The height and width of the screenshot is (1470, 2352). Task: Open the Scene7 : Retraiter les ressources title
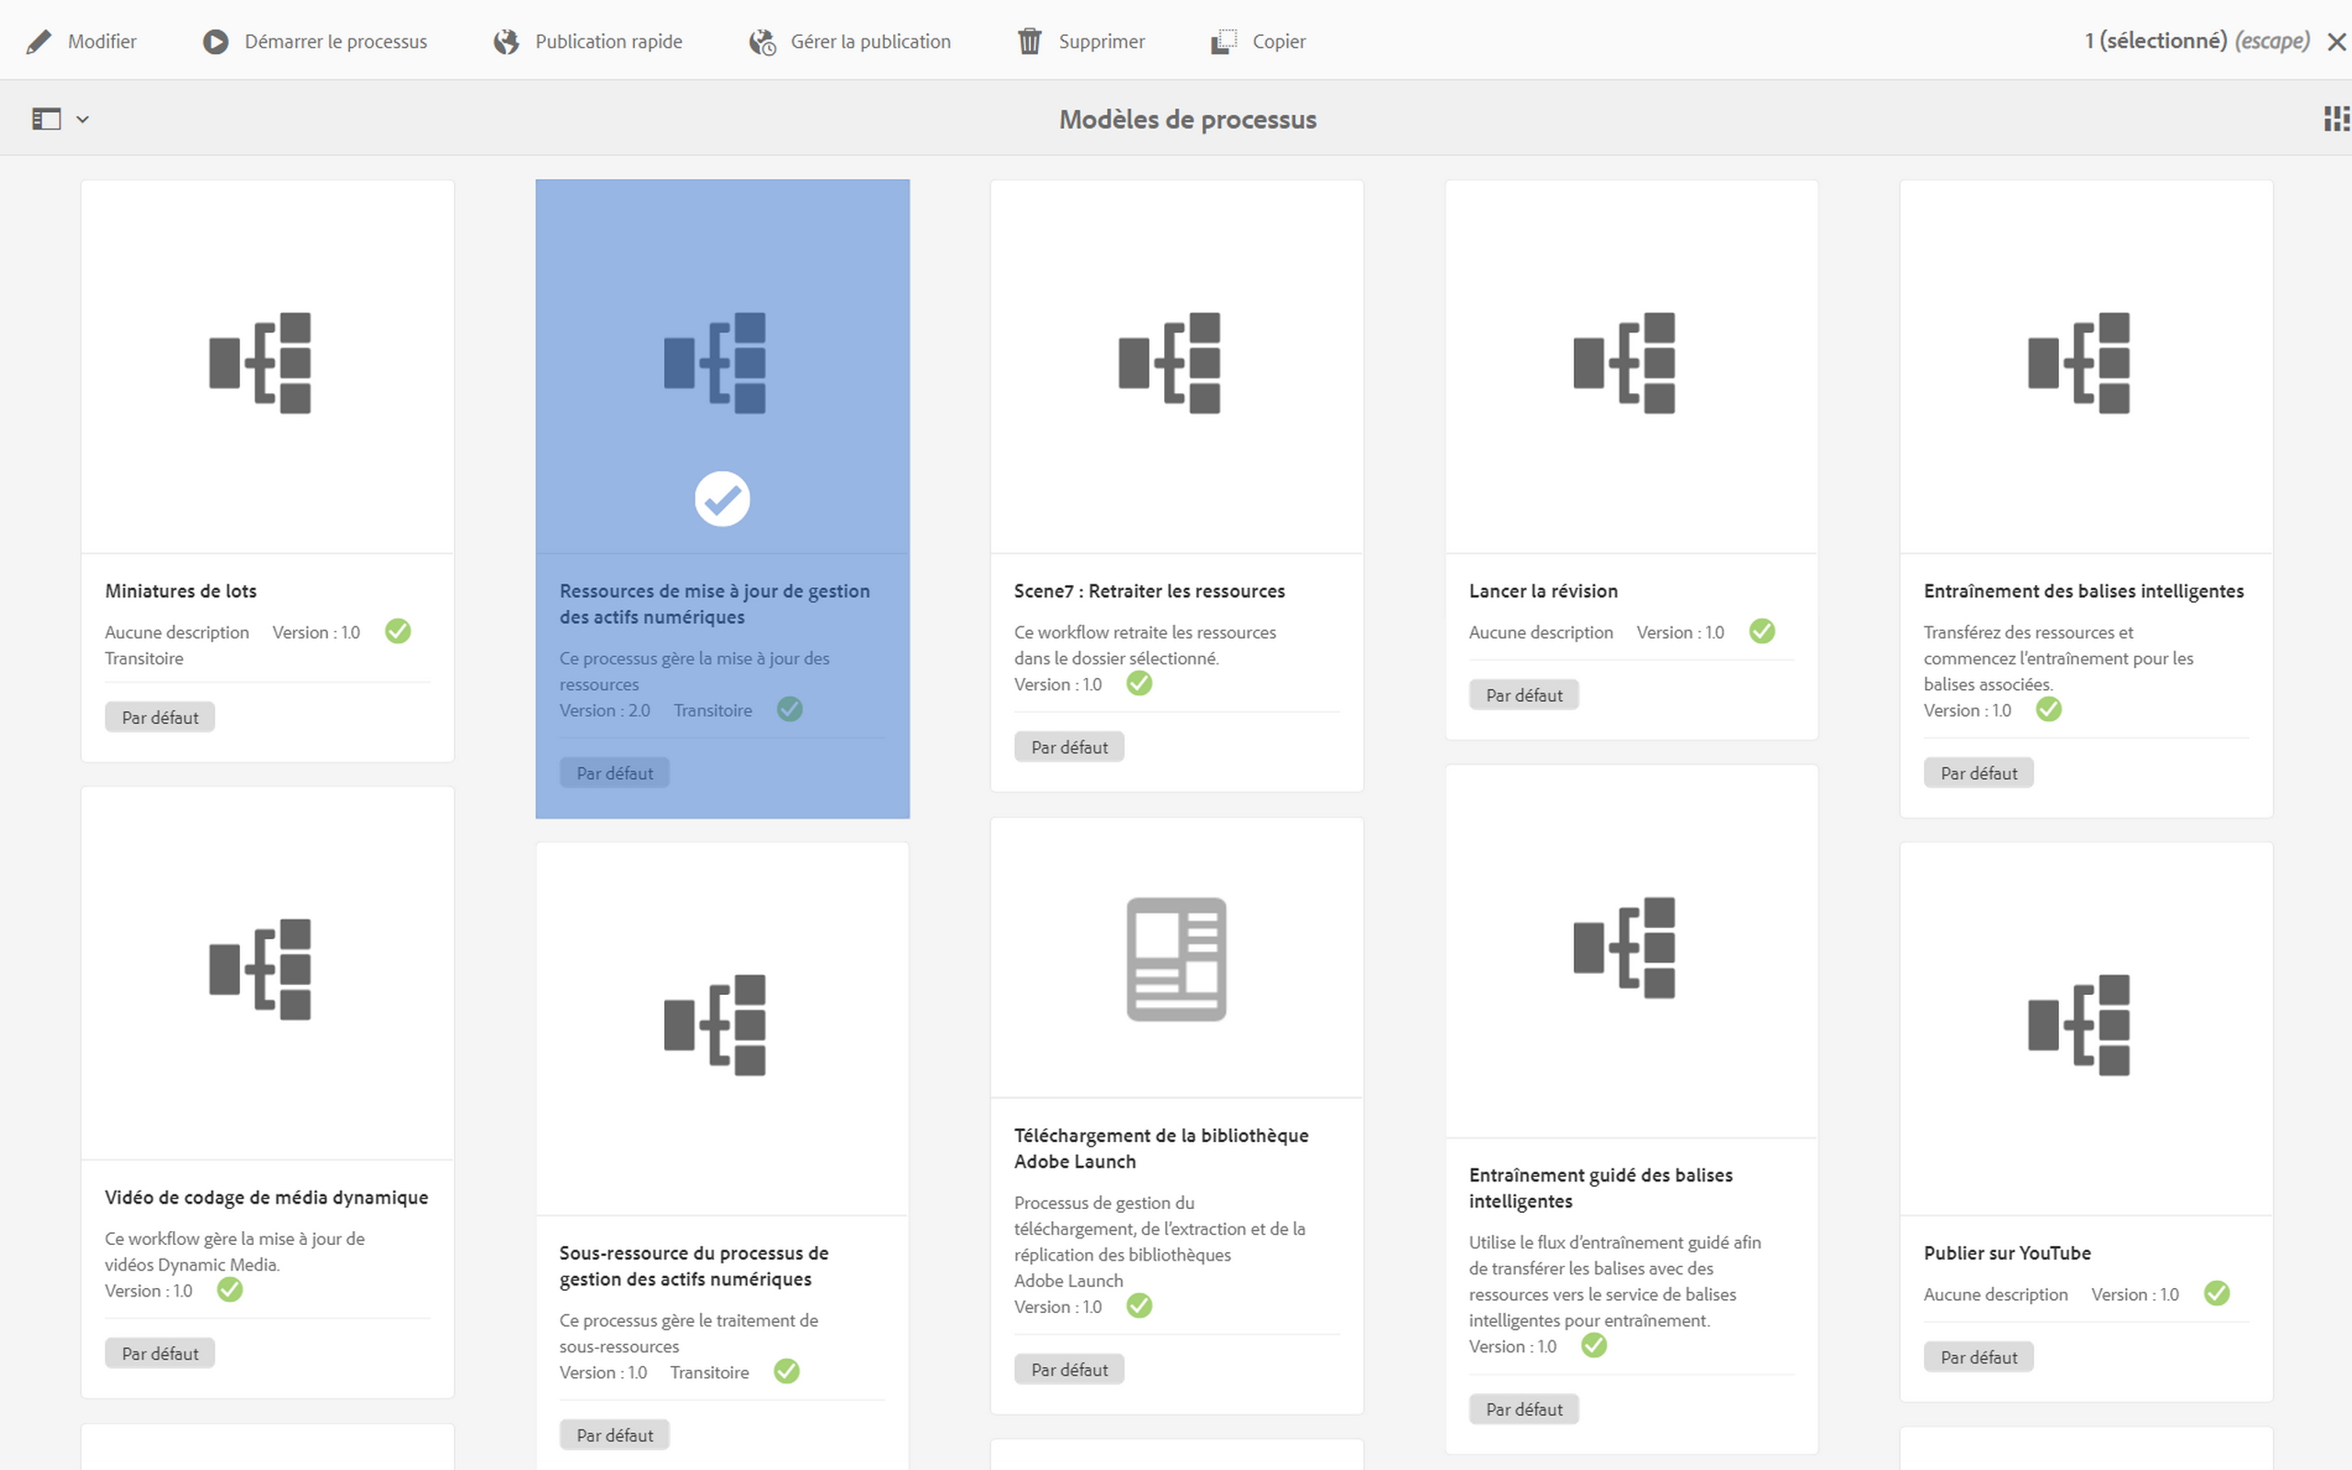click(x=1148, y=591)
